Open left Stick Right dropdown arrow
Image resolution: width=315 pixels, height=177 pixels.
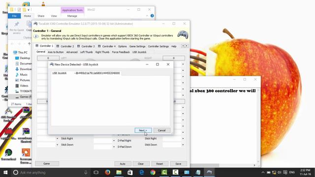click(x=58, y=139)
